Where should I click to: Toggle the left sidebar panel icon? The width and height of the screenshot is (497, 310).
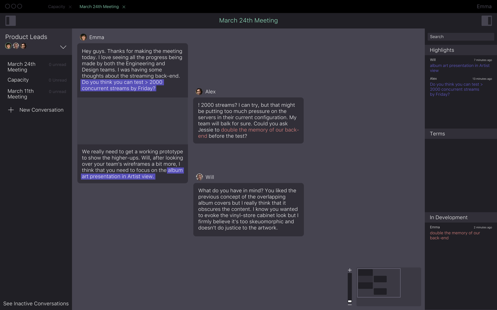(x=11, y=21)
